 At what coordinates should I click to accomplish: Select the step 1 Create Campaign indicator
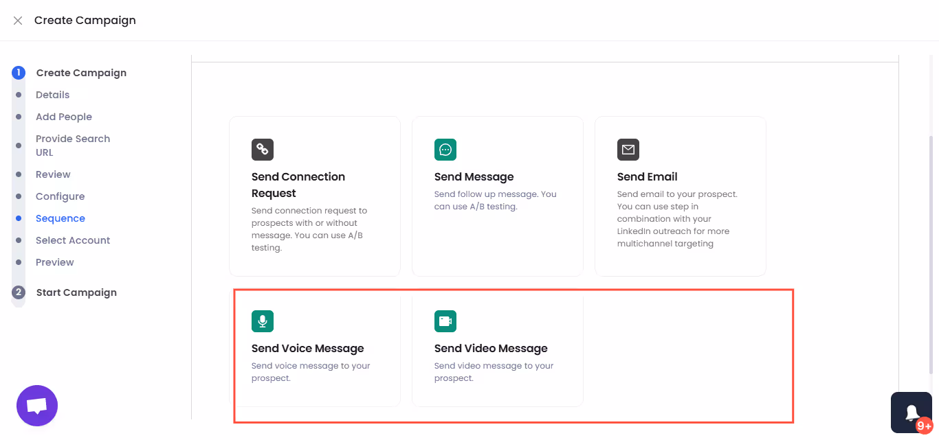tap(17, 72)
